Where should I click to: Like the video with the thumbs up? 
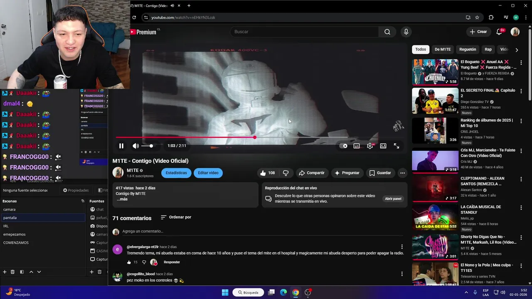coord(267,173)
